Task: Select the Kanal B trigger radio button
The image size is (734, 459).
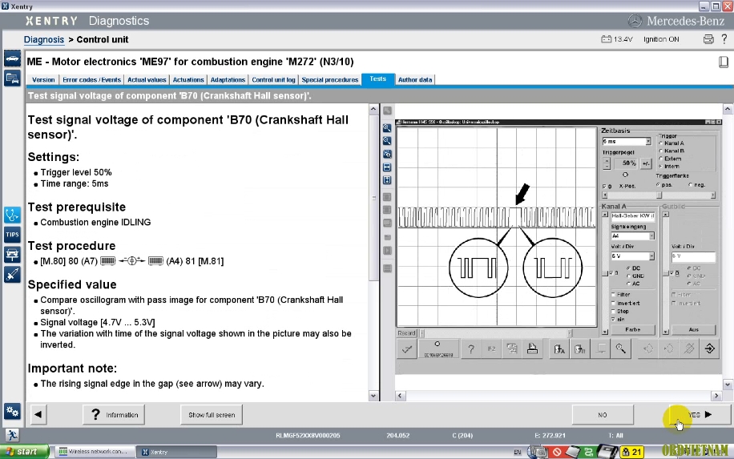Action: [660, 151]
